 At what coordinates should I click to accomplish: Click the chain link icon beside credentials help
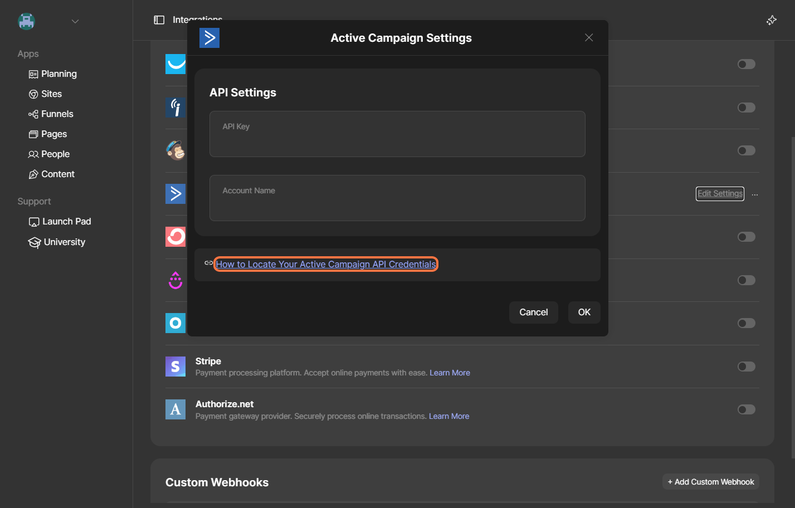pyautogui.click(x=208, y=263)
